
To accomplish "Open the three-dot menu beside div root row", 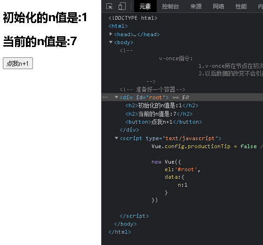I will (x=105, y=97).
